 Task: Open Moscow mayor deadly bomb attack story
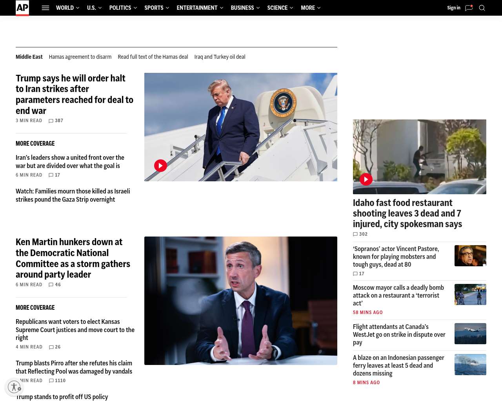tap(398, 295)
